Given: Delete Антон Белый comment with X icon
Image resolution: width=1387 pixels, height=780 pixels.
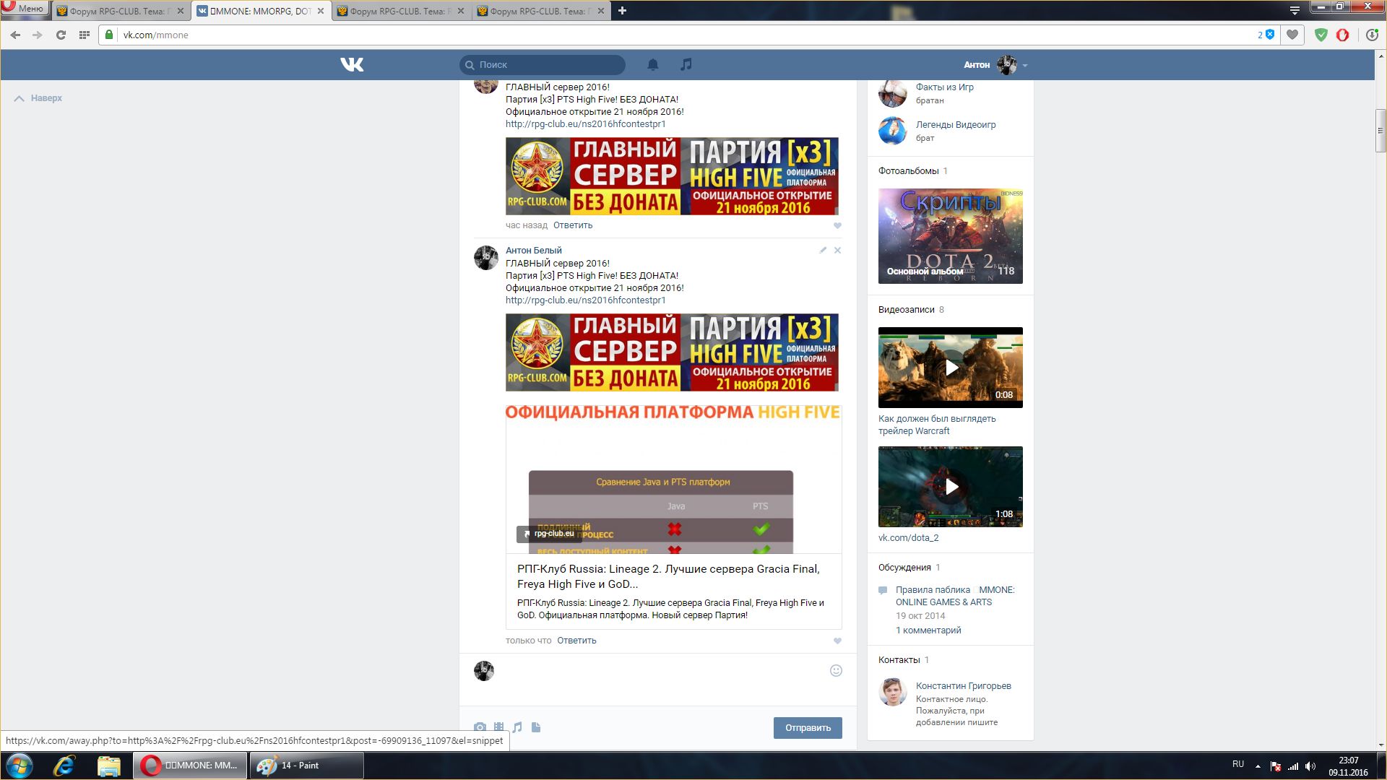Looking at the screenshot, I should point(837,250).
